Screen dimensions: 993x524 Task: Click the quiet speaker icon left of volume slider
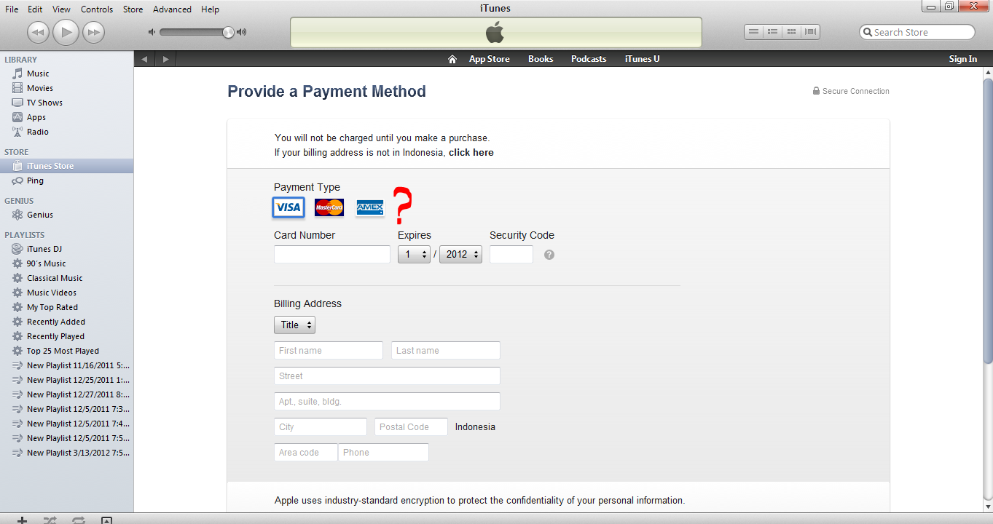coord(152,32)
